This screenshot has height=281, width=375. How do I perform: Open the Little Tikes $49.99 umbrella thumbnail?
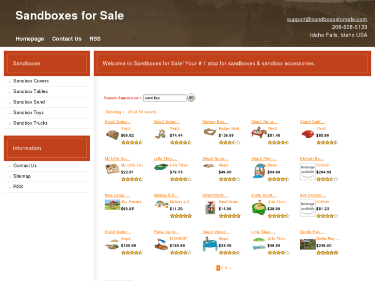[x=259, y=243]
